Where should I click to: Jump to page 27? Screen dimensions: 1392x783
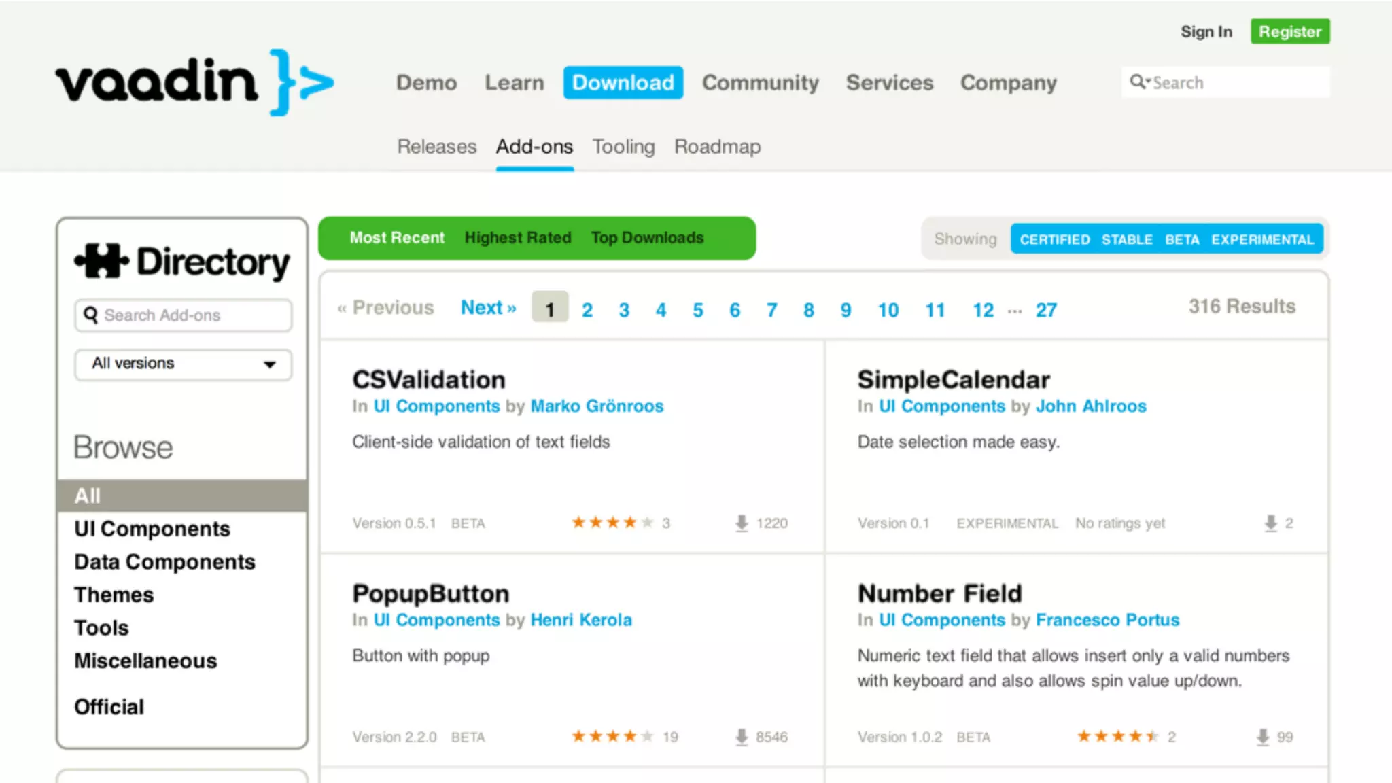pos(1046,310)
